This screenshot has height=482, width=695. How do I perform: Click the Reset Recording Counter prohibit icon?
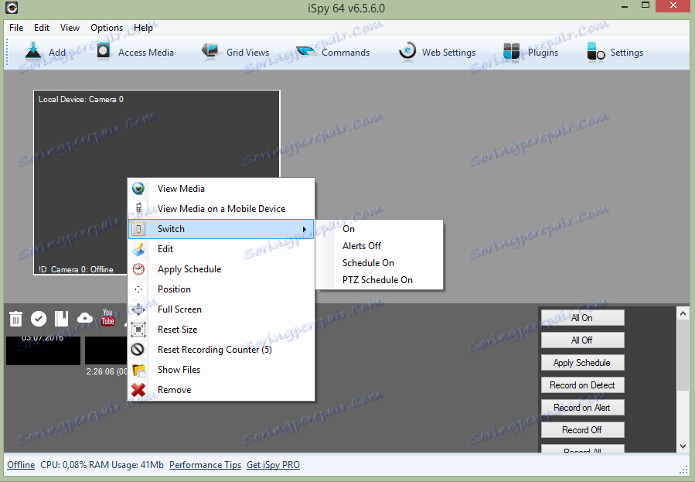(x=138, y=350)
